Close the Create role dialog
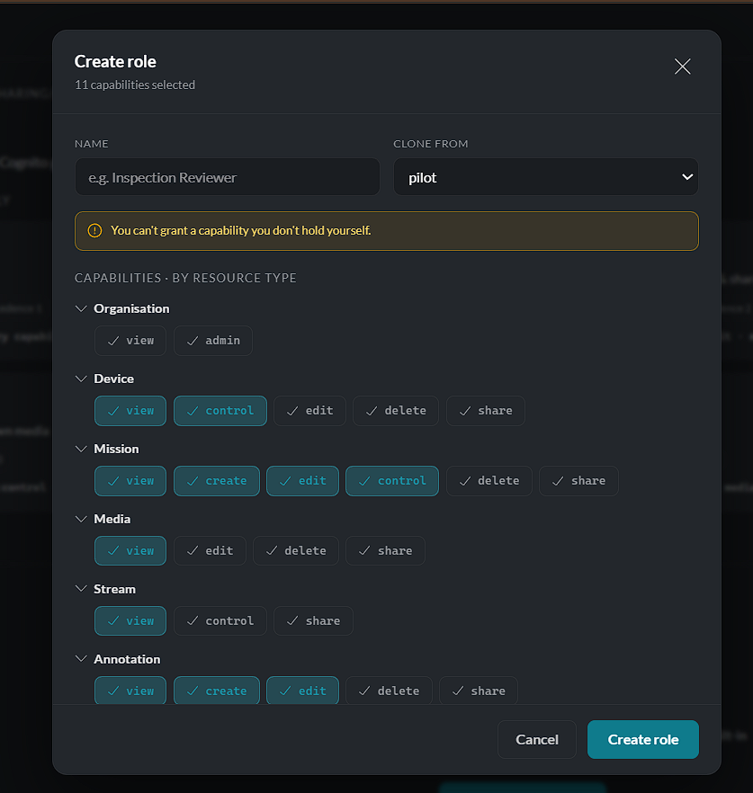Image resolution: width=753 pixels, height=793 pixels. pyautogui.click(x=682, y=67)
